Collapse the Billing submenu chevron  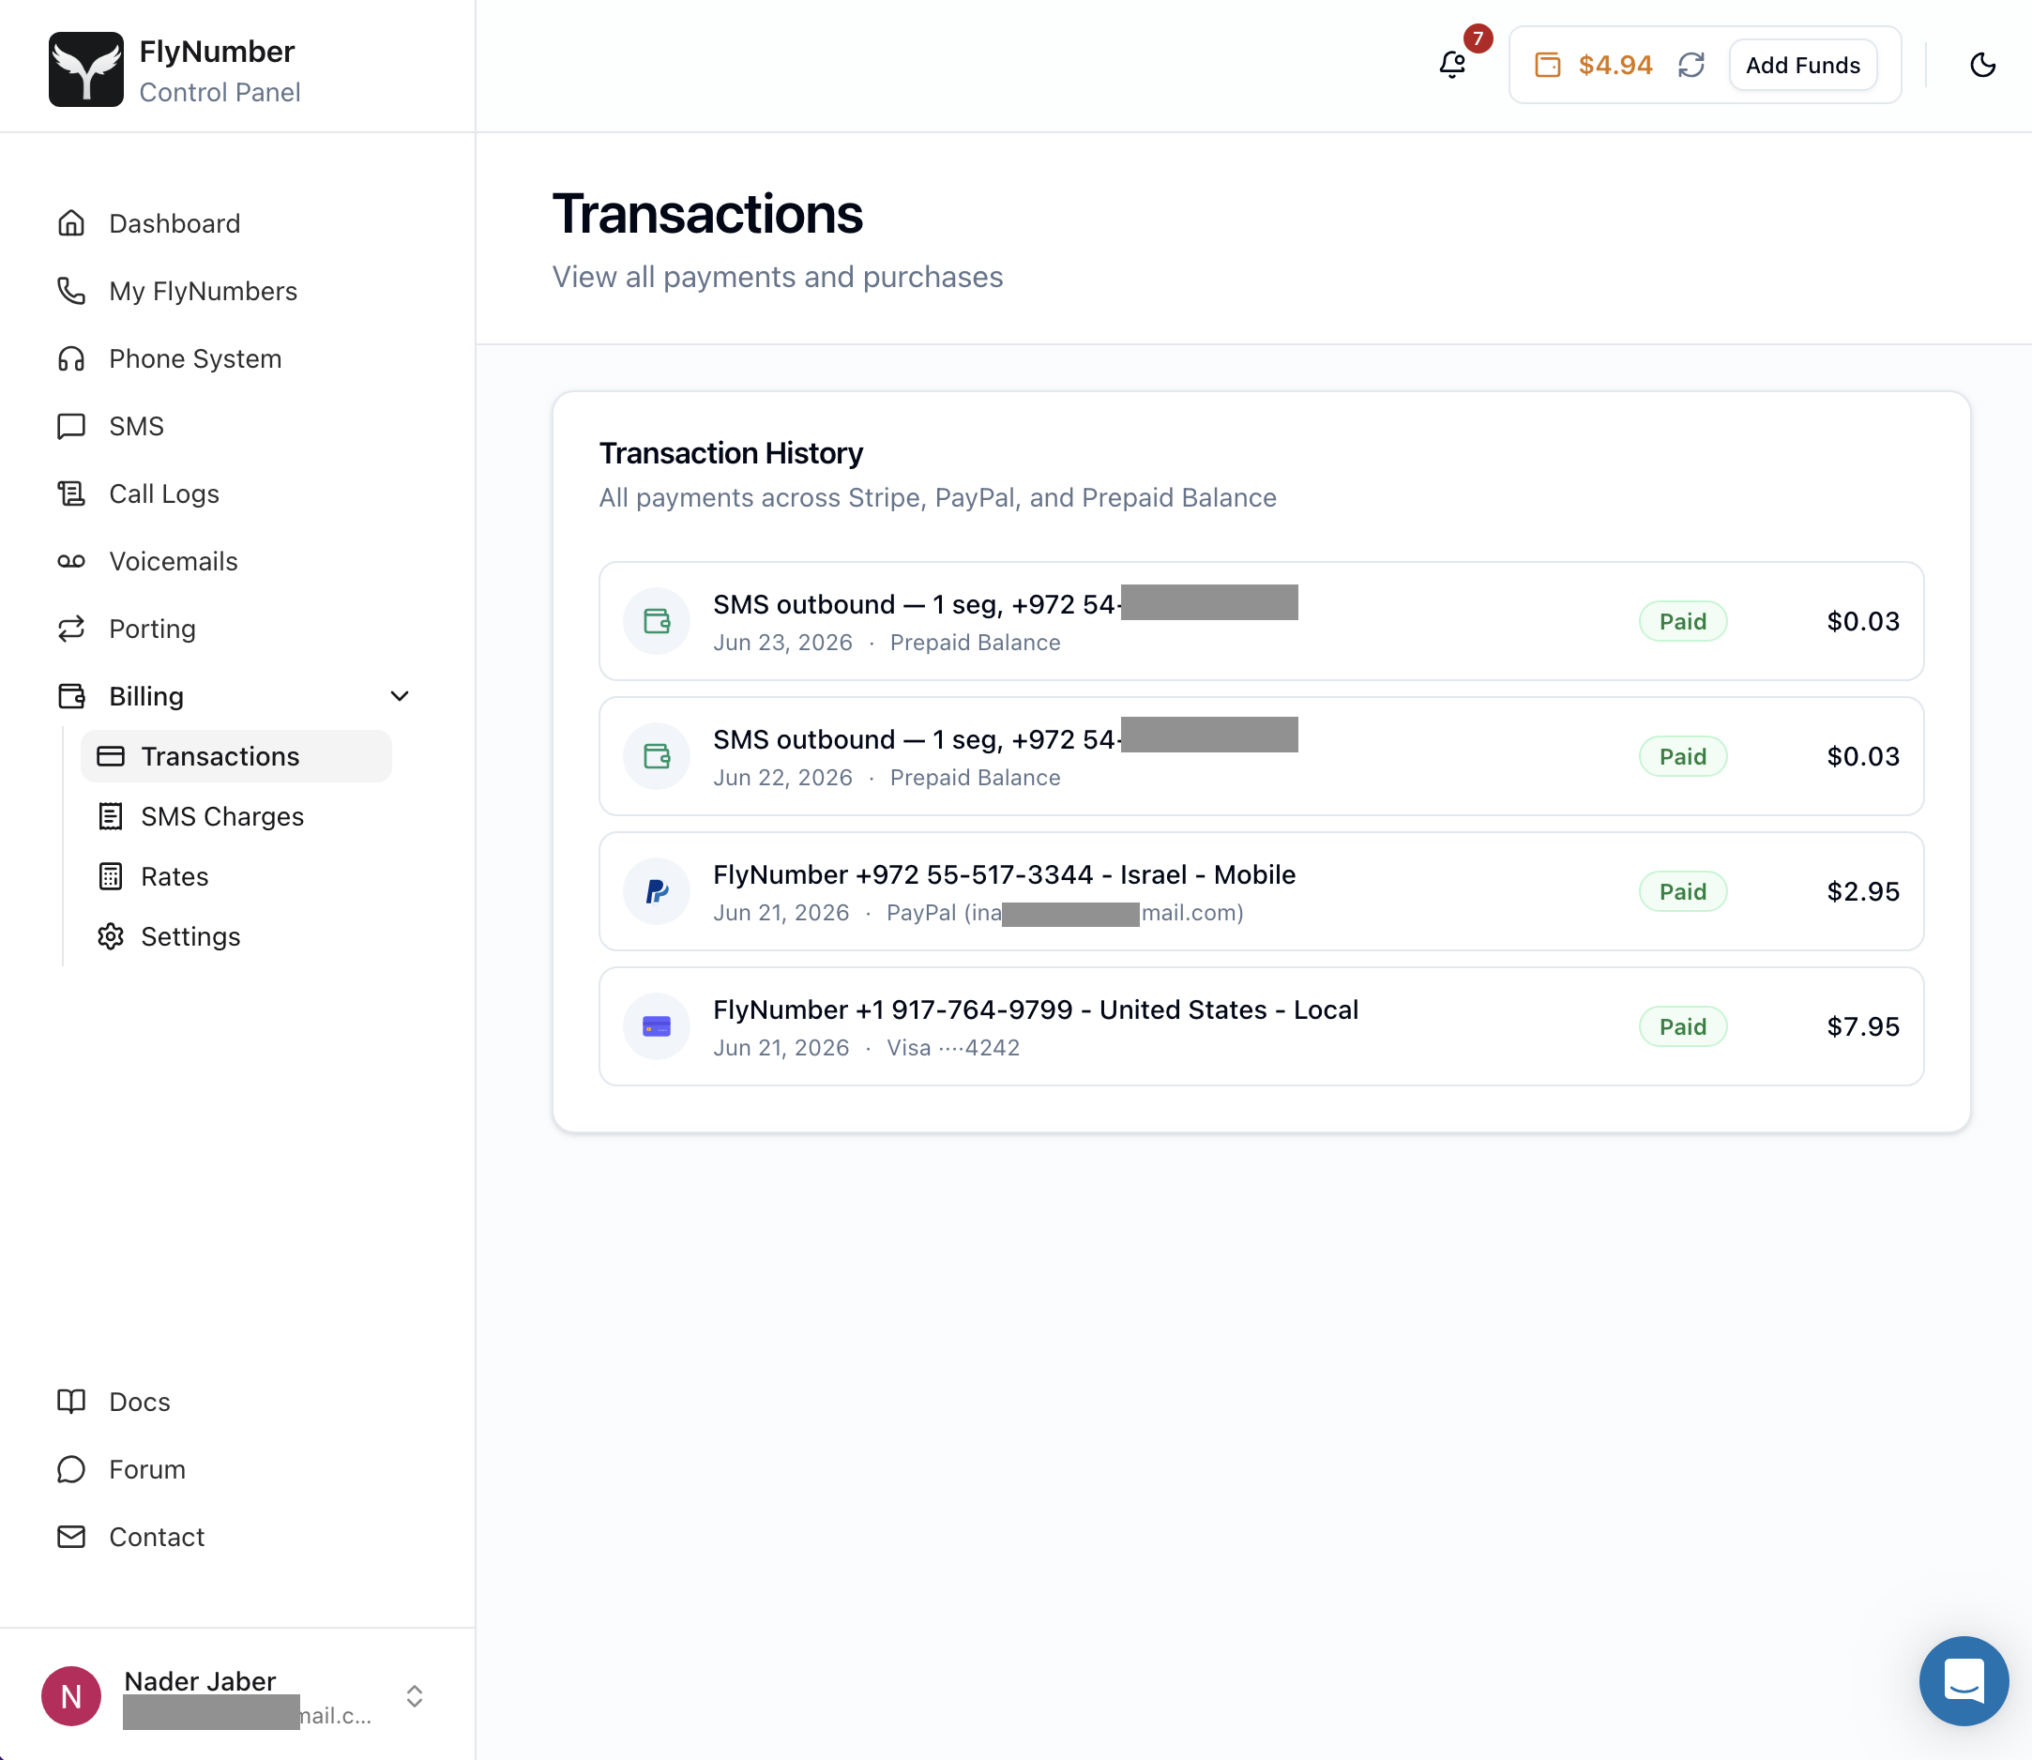[400, 696]
